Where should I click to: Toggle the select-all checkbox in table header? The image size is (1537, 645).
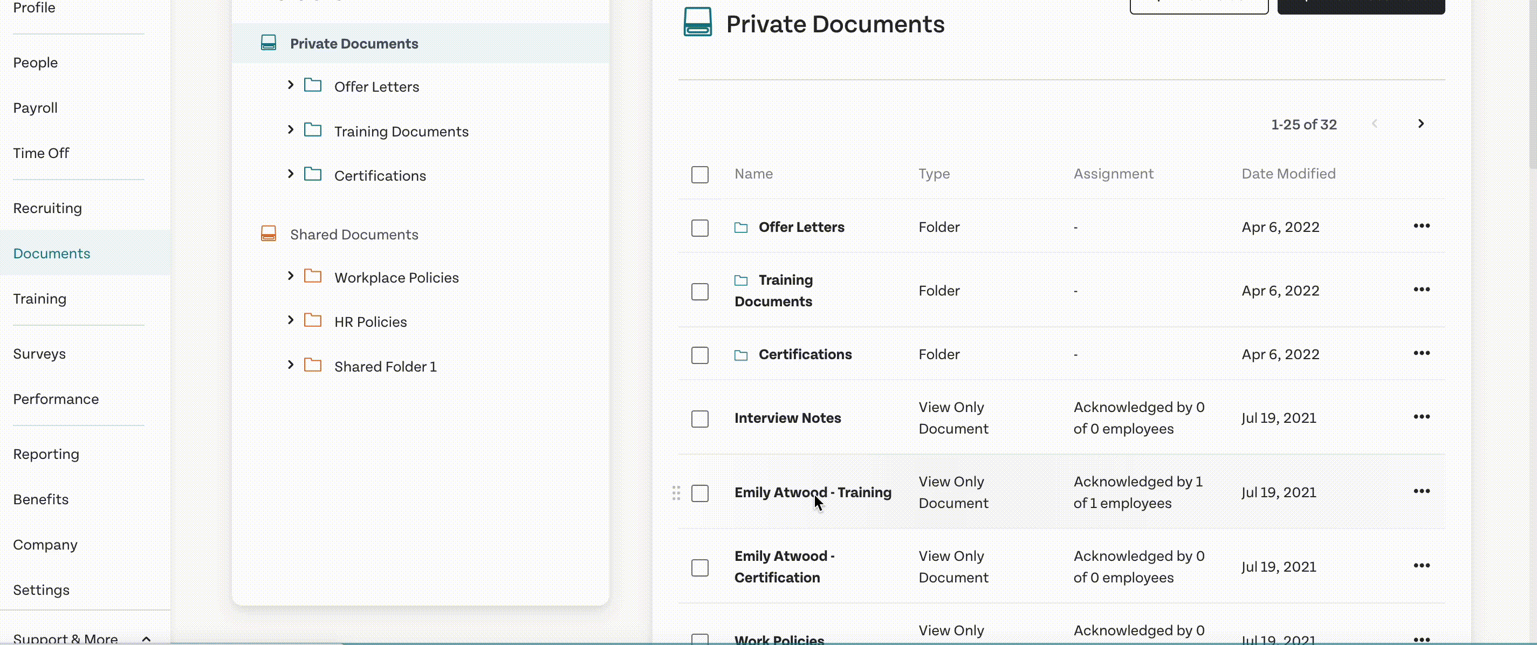pos(700,175)
